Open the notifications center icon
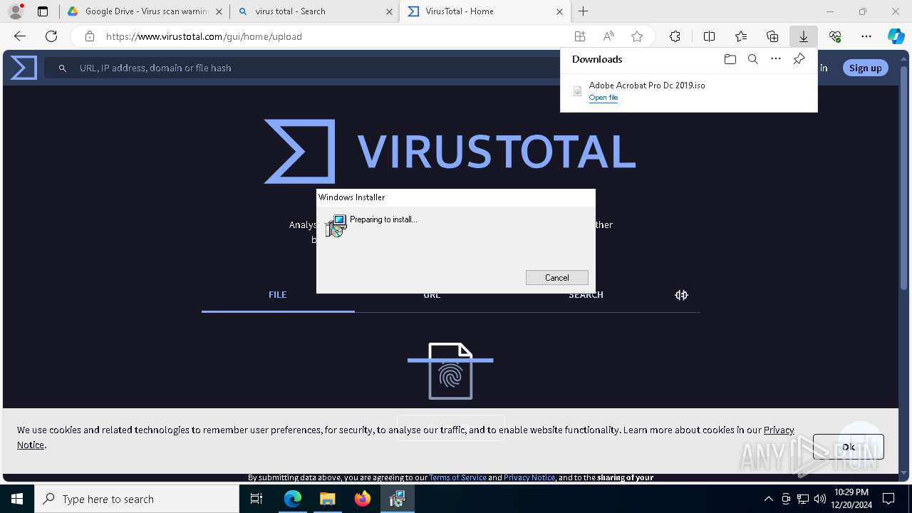The width and height of the screenshot is (912, 513). pos(888,499)
